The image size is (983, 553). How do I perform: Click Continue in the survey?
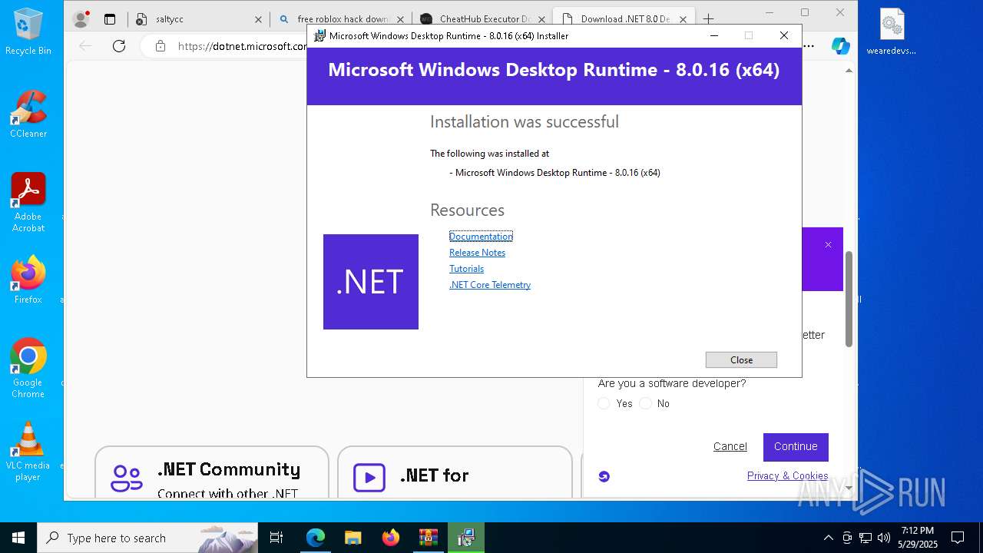(796, 447)
